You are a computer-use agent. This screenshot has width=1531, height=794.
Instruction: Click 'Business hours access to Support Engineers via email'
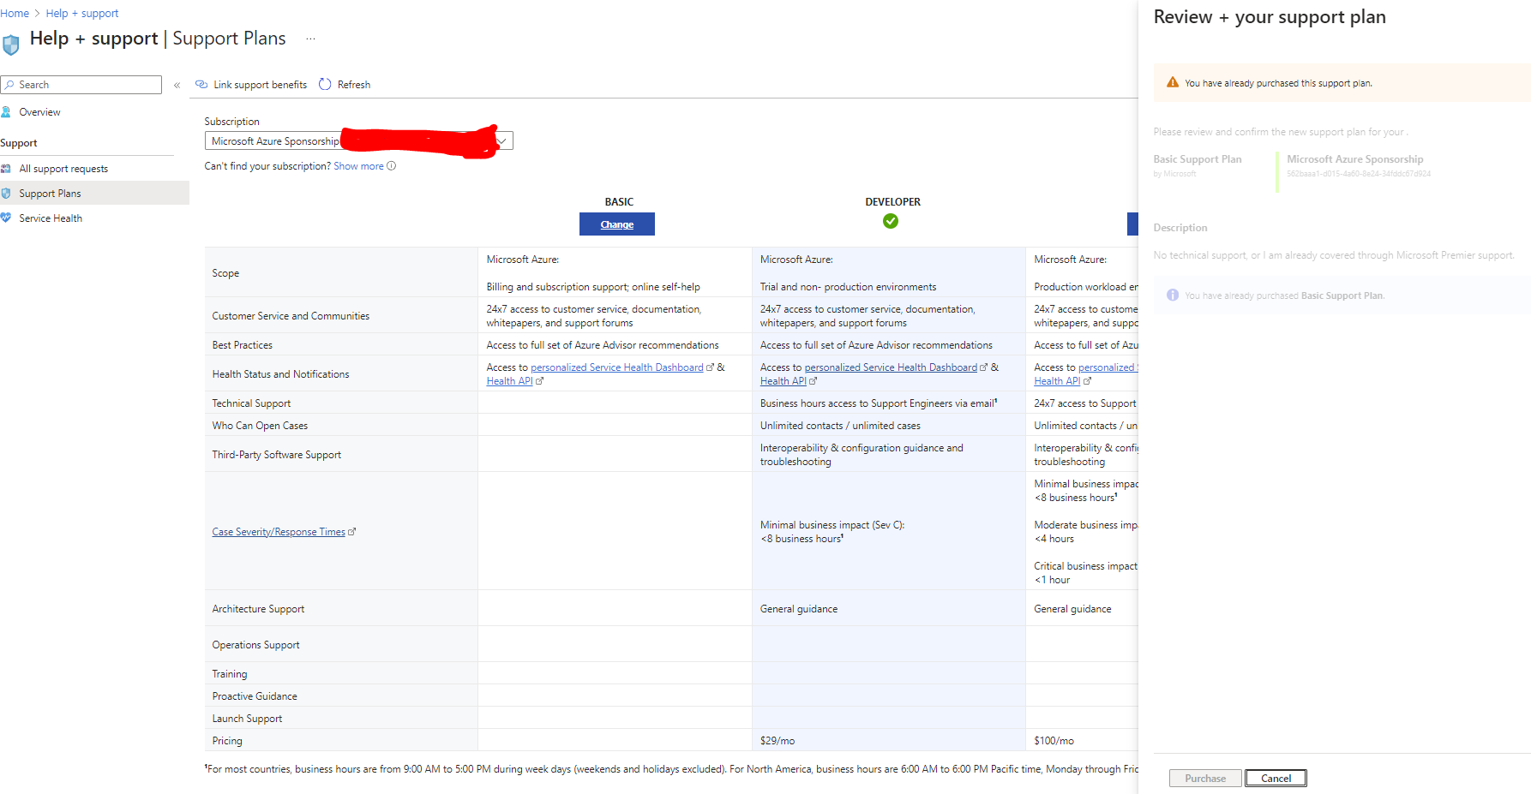[878, 403]
